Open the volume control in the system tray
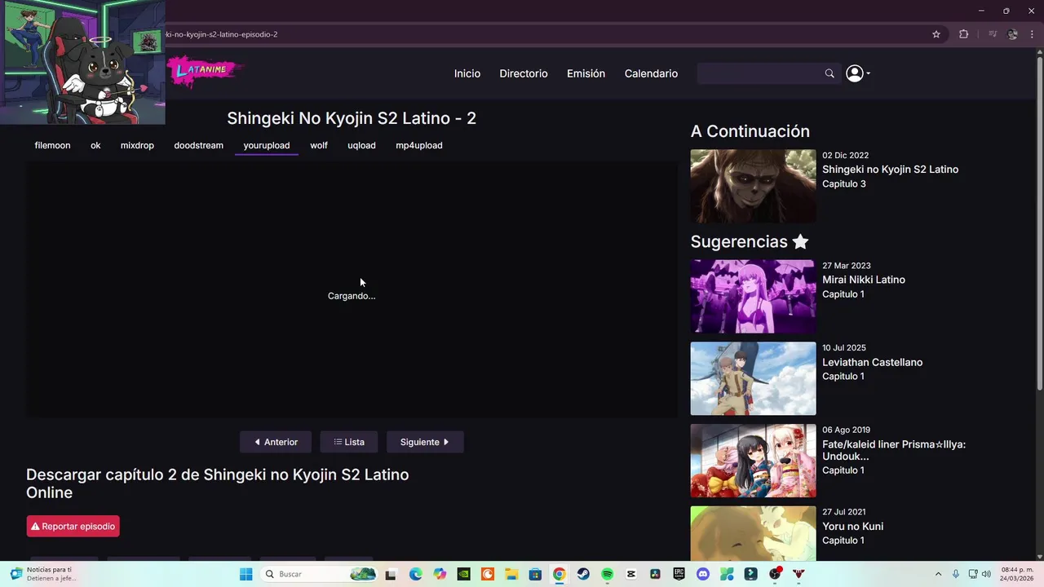The image size is (1044, 587). (x=987, y=574)
